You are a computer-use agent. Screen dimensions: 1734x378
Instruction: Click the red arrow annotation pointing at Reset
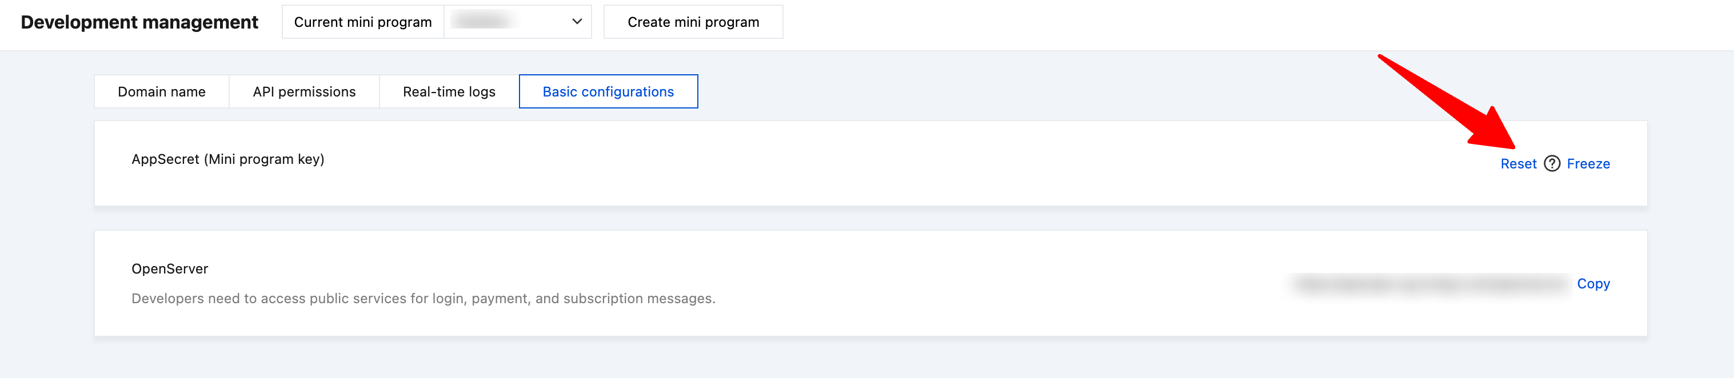(x=1447, y=101)
